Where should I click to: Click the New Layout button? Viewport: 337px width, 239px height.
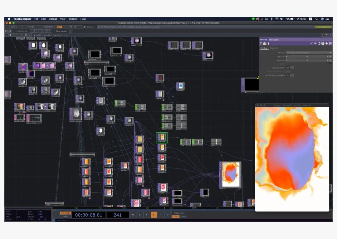[x=61, y=31]
